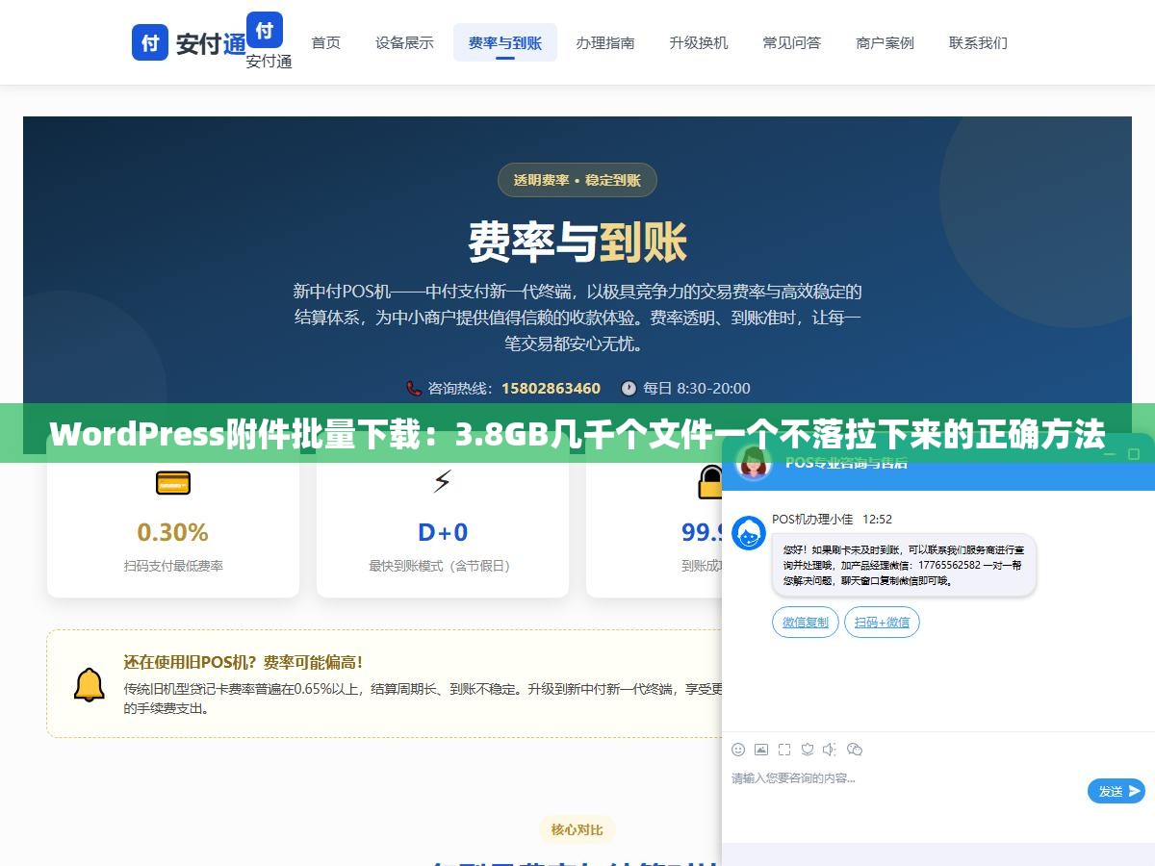The width and height of the screenshot is (1155, 866).
Task: Click the 费率与到账 hero heading
Action: (x=577, y=242)
